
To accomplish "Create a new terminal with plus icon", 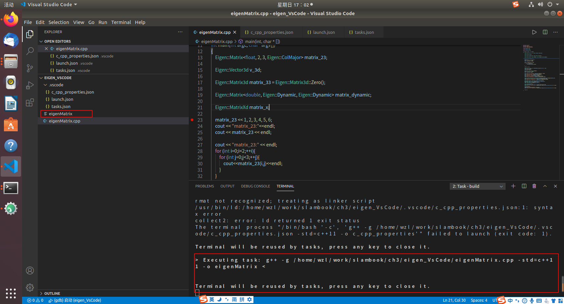I will coord(513,186).
